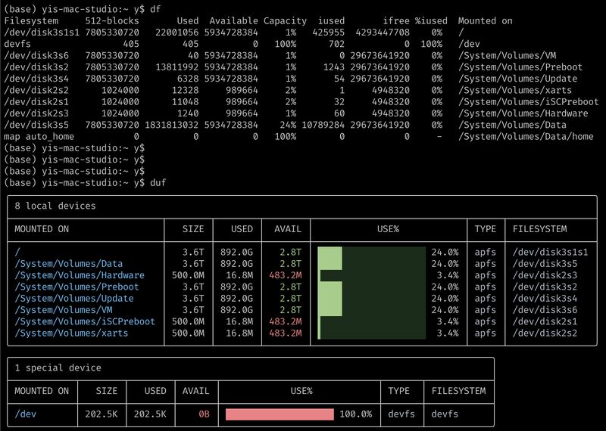Click the "map auto_home" filesystem entry
This screenshot has width=606, height=431.
[x=39, y=137]
